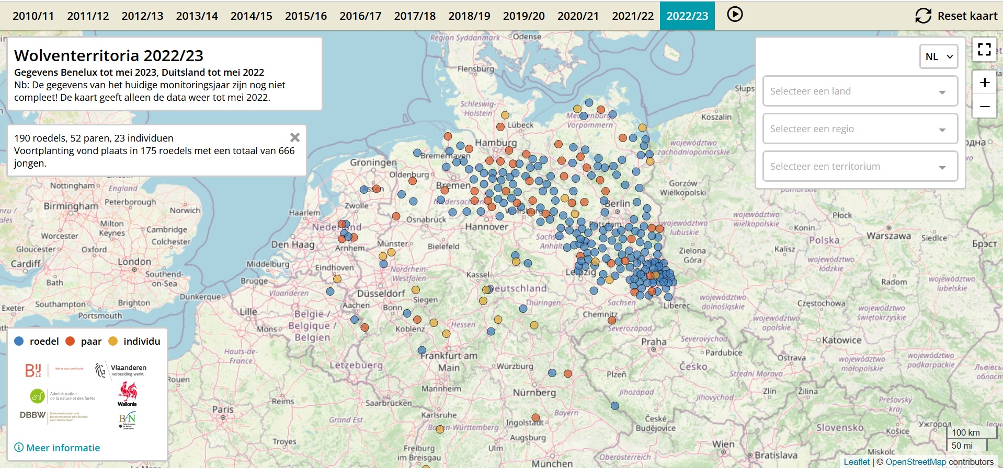Click the Wallonie rooster logo
Screen dimensions: 1003x468
127,393
